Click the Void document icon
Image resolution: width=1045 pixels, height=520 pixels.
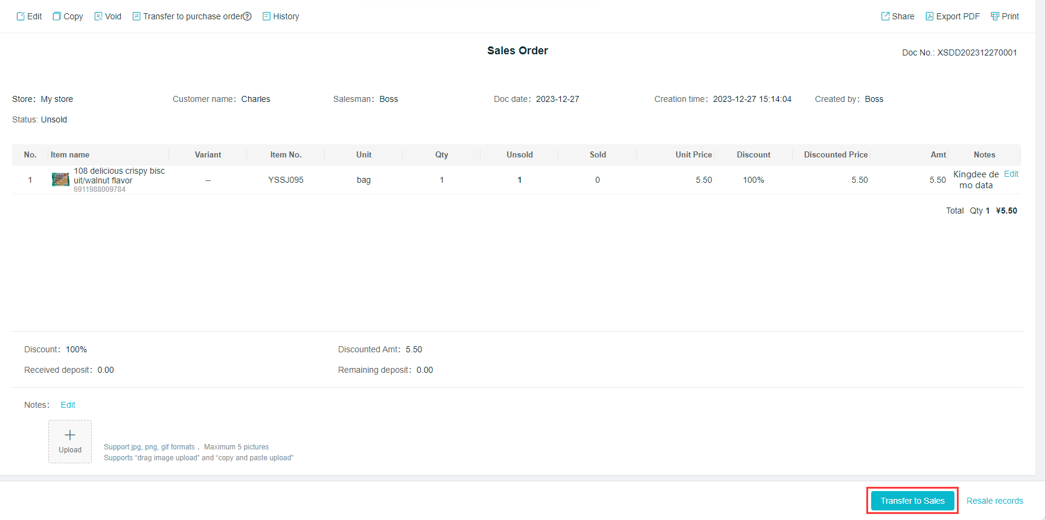pos(98,16)
